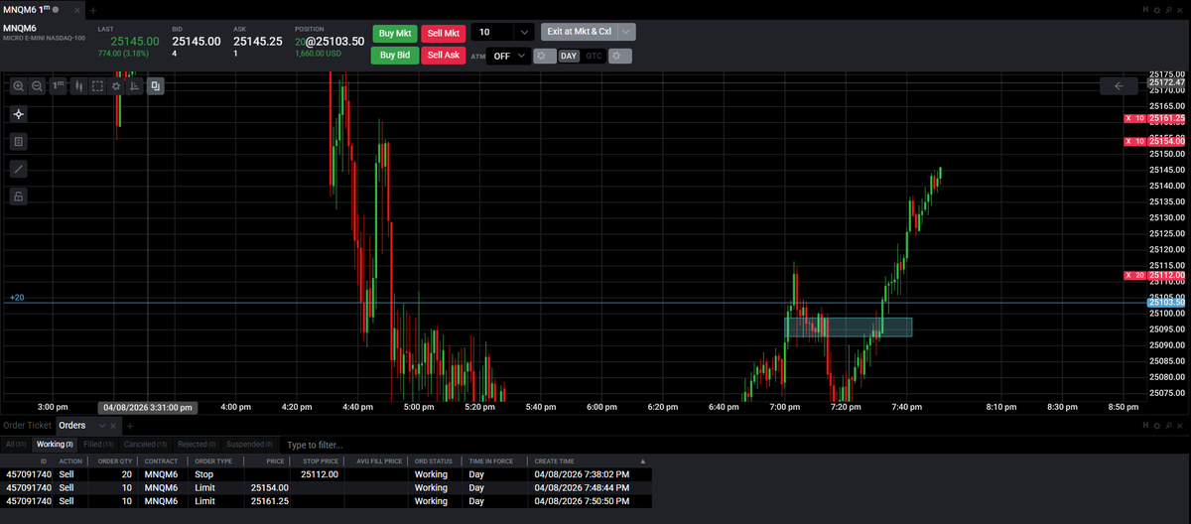Add a new chart tab with plus
Viewport: 1191px width, 524px height.
(x=93, y=9)
